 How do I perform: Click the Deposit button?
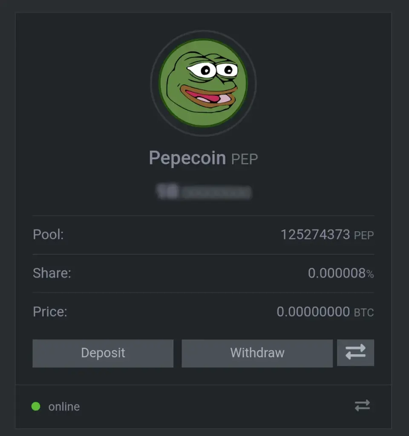103,353
